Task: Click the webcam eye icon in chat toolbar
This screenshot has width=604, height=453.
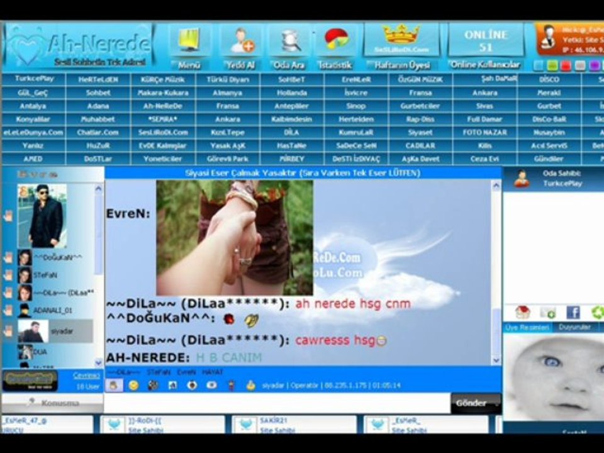Action: tap(211, 385)
